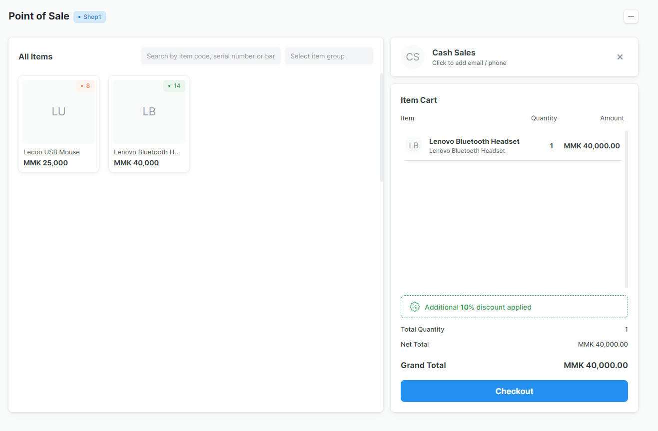Click the LB icon beside the cart item

tap(413, 145)
